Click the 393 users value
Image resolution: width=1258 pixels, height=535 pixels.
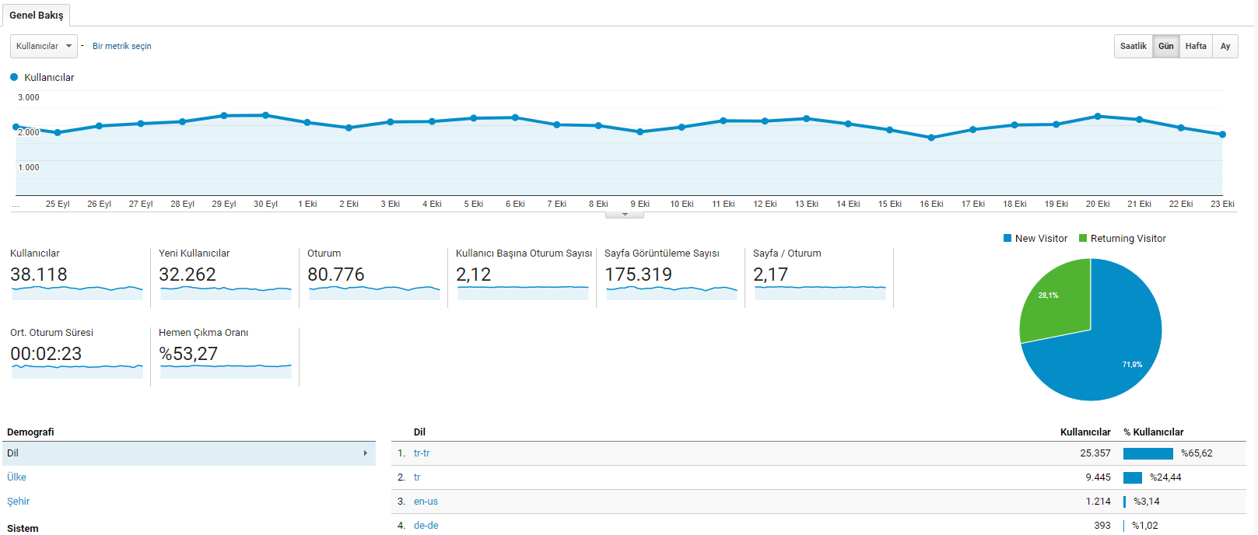(x=1102, y=526)
